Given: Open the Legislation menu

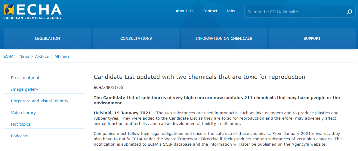Looking at the screenshot, I should point(48,39).
